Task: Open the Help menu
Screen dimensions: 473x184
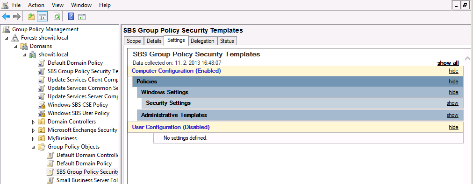Action: click(x=105, y=5)
